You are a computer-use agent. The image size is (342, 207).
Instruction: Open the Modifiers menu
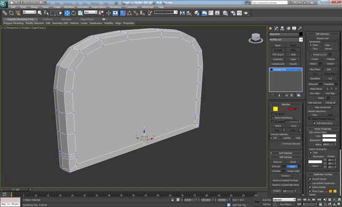70,7
